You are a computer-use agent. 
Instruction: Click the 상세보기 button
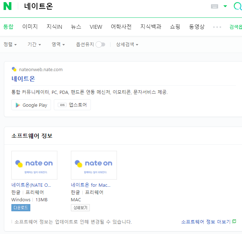[x=80, y=208]
